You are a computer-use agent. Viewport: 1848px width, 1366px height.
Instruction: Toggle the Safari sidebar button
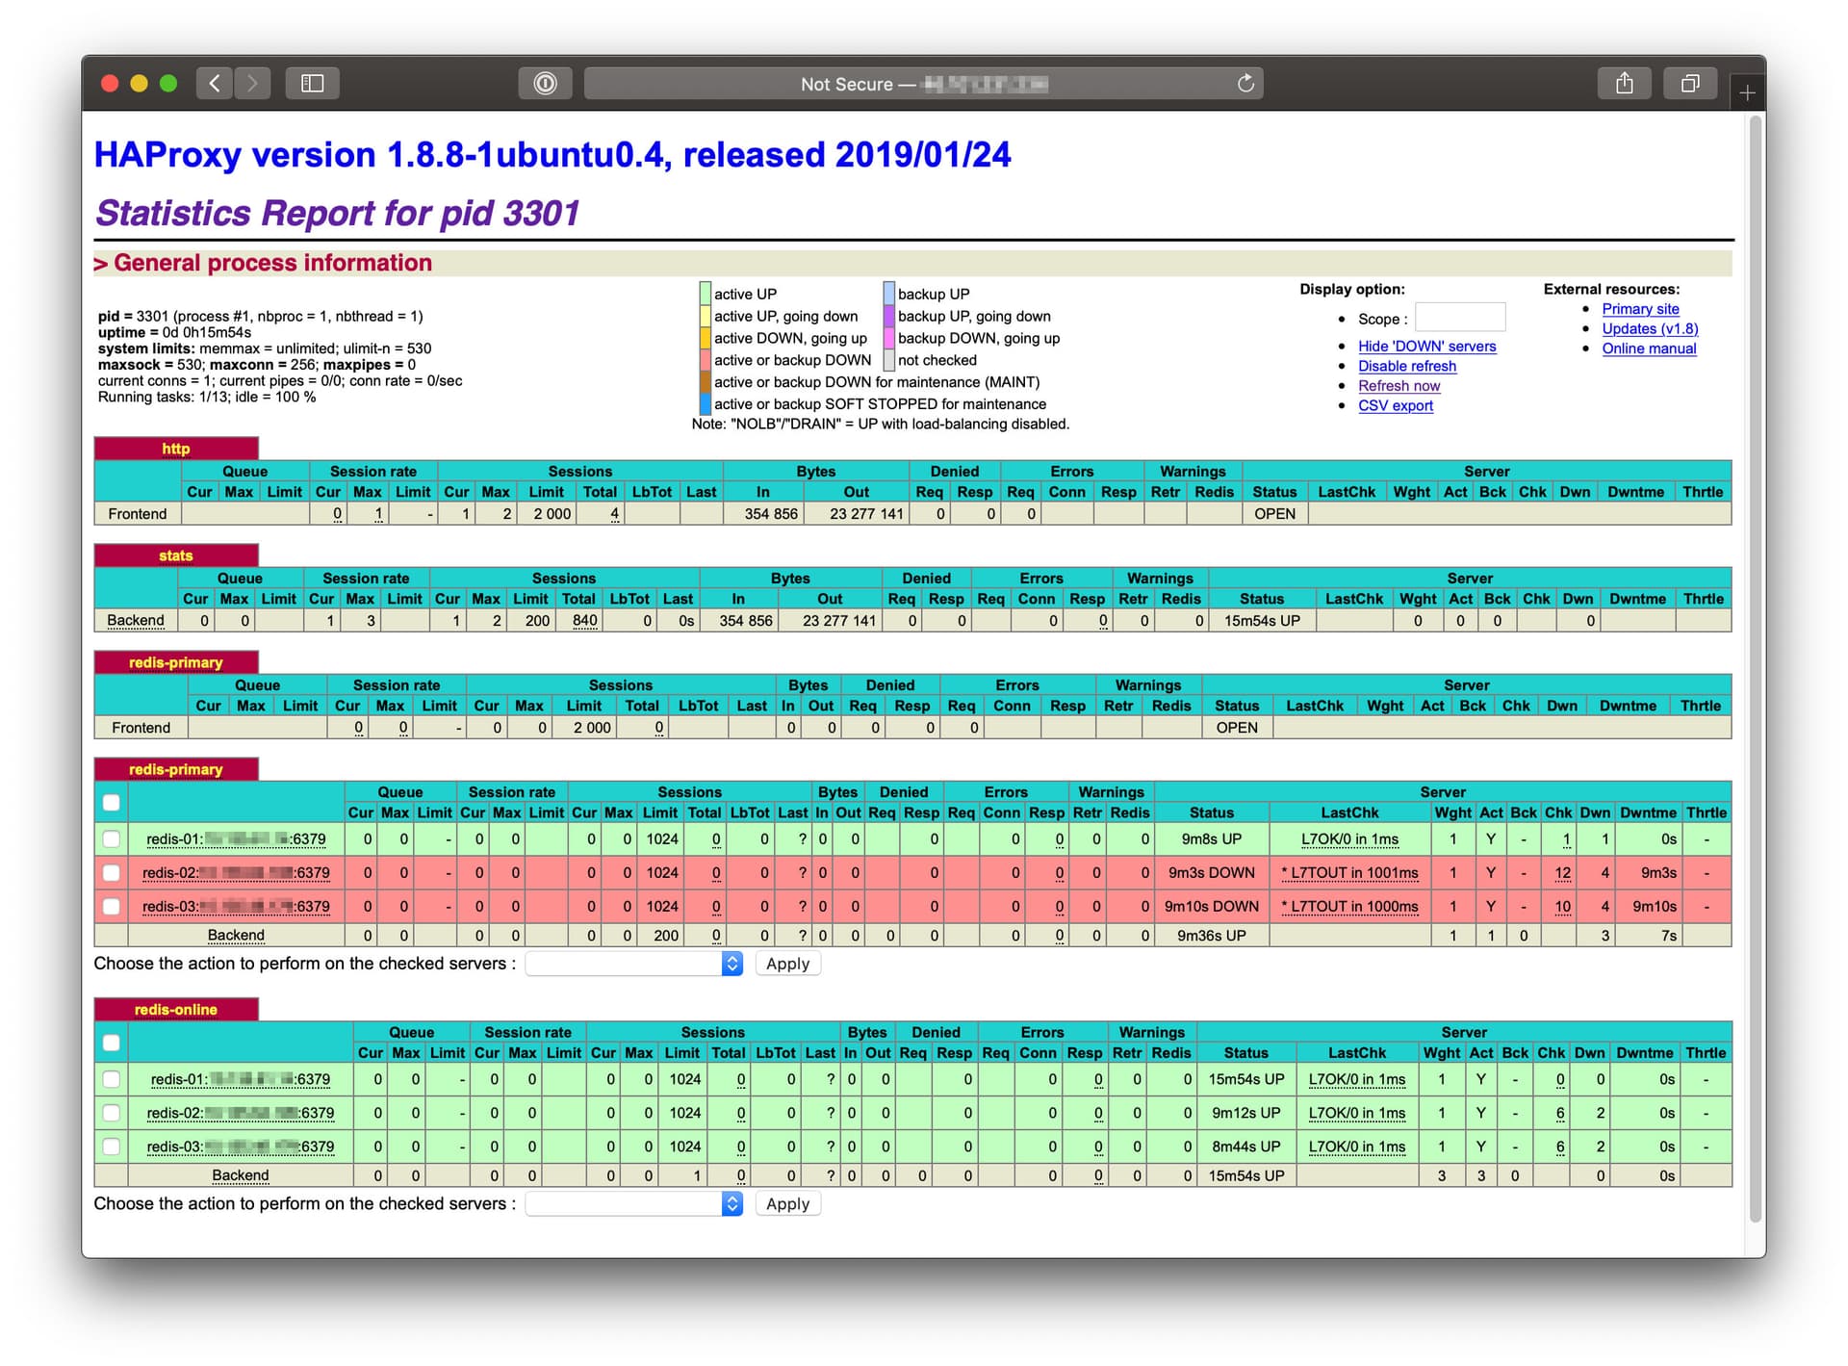[312, 84]
